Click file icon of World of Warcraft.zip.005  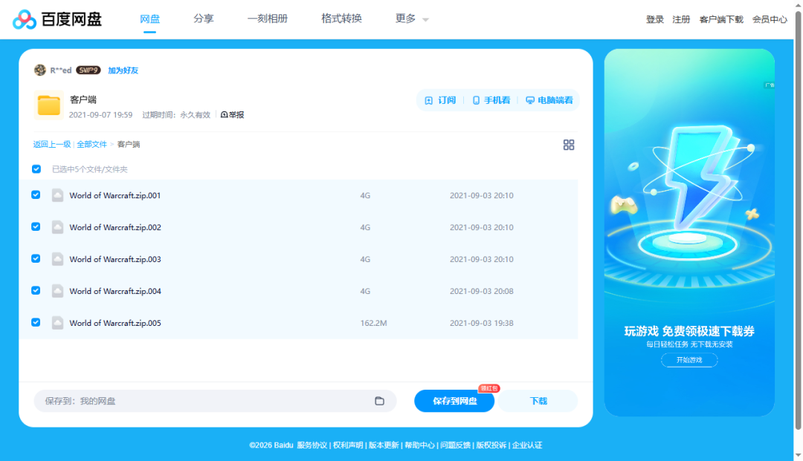(x=57, y=323)
